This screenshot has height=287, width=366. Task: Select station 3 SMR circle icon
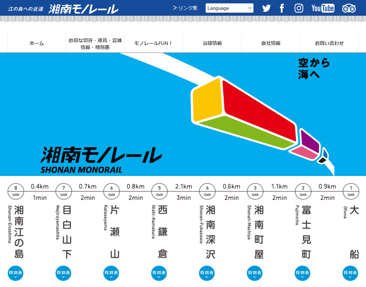(255, 191)
